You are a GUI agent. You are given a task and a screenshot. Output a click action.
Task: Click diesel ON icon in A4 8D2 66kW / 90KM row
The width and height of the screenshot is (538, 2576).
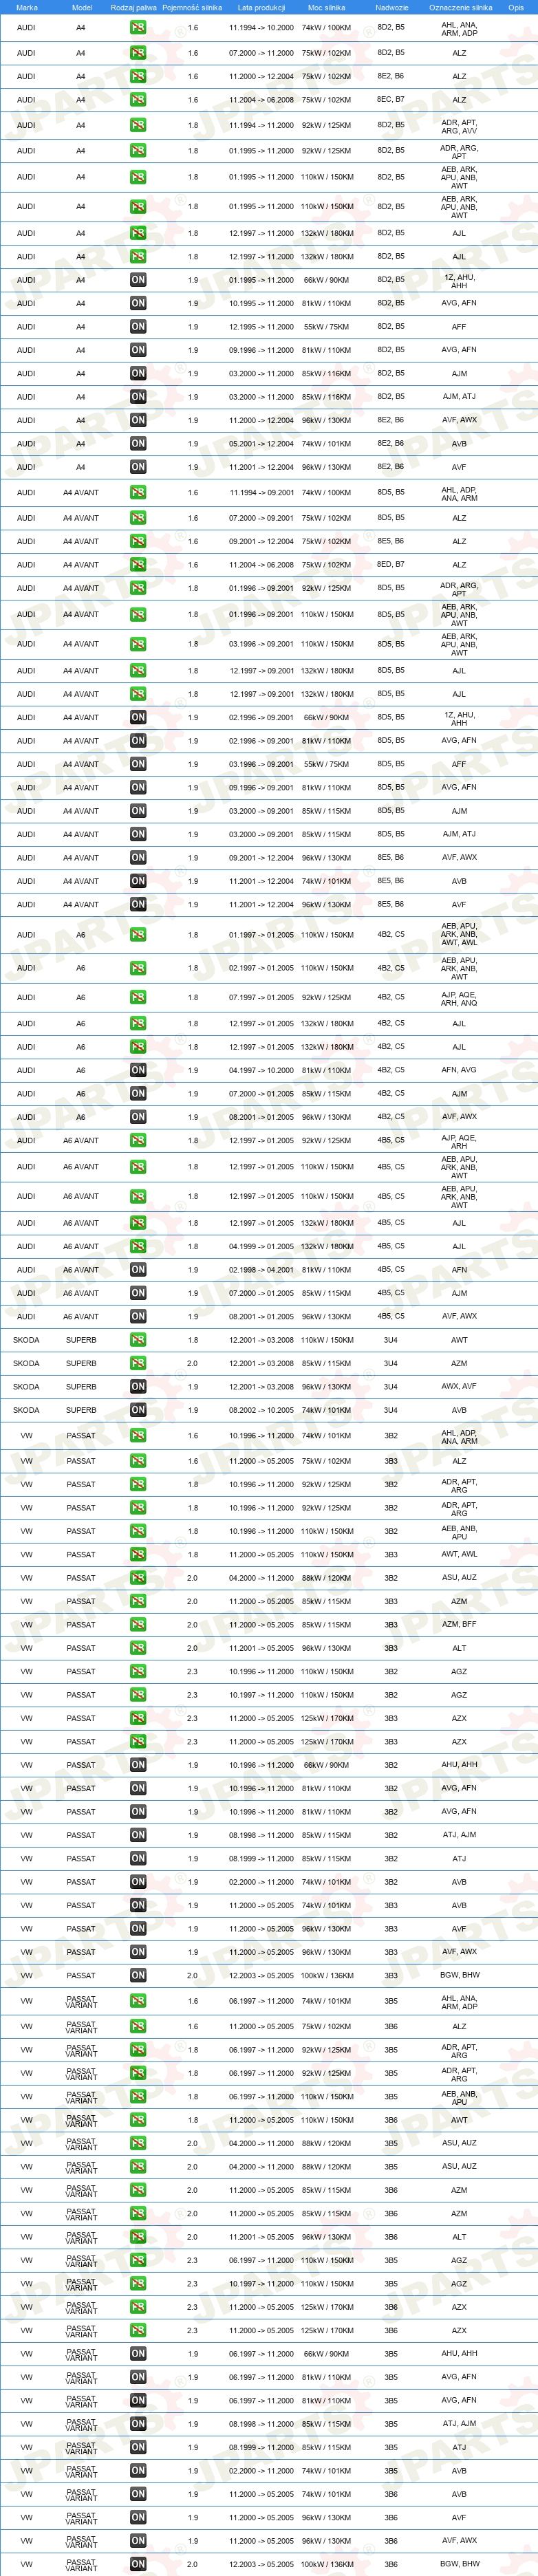click(138, 280)
